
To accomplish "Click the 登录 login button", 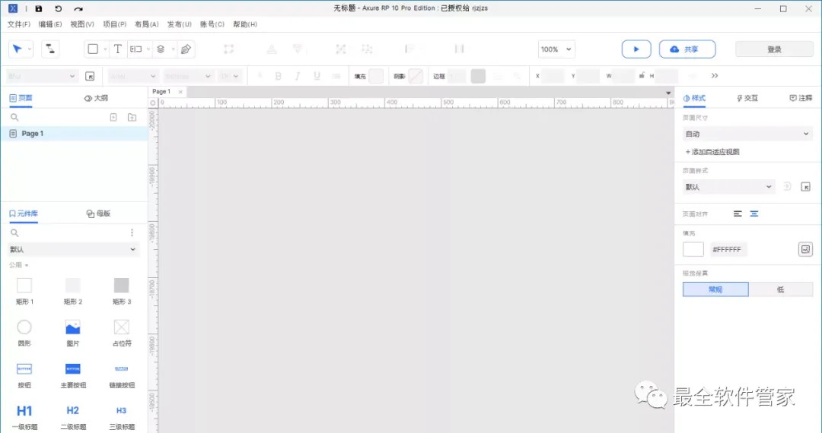I will click(x=774, y=49).
